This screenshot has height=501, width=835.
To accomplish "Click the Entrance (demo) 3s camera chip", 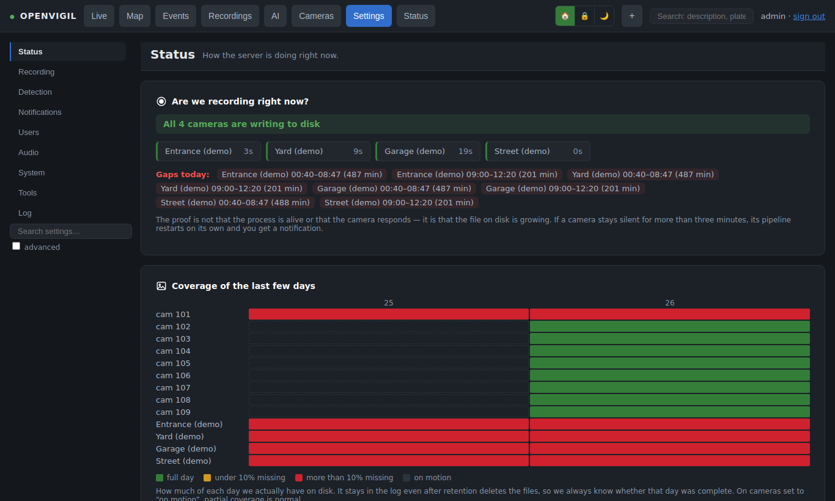I will coord(208,152).
